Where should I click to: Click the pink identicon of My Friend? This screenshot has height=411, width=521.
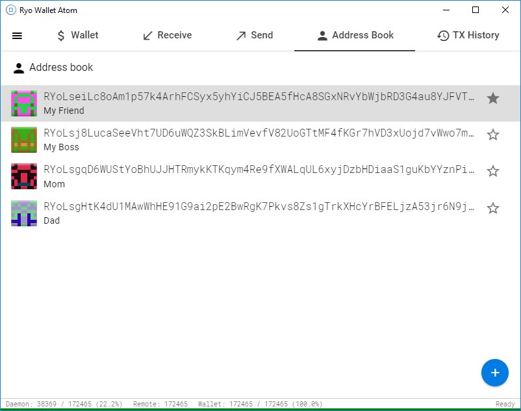click(x=24, y=103)
